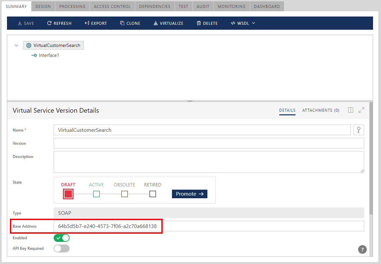Click into the Base Address field
This screenshot has height=264, width=381.
(208, 226)
